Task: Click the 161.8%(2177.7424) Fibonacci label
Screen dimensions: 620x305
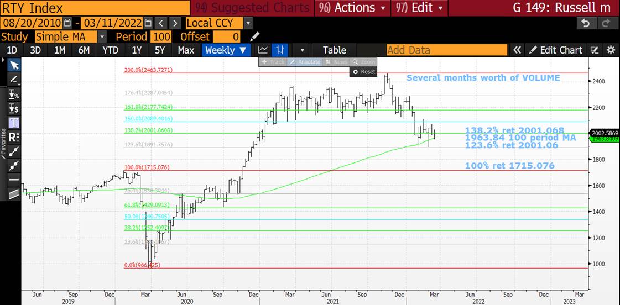Action: (148, 107)
